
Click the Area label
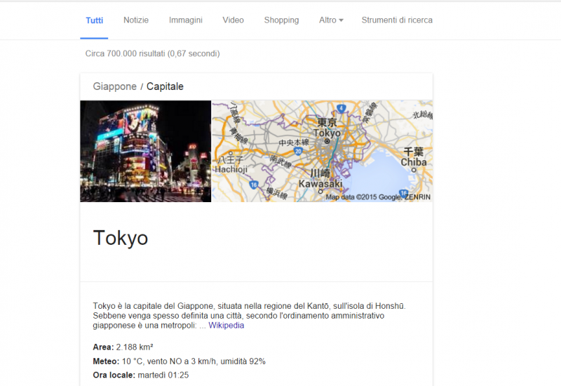103,347
